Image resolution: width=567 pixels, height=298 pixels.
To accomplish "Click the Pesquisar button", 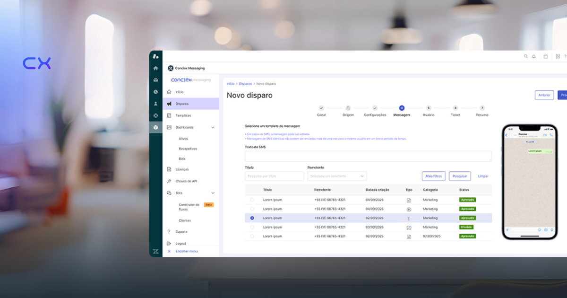I will coord(460,176).
